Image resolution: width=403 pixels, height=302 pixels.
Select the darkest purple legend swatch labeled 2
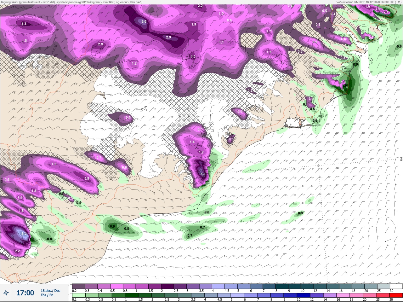tap(168, 286)
